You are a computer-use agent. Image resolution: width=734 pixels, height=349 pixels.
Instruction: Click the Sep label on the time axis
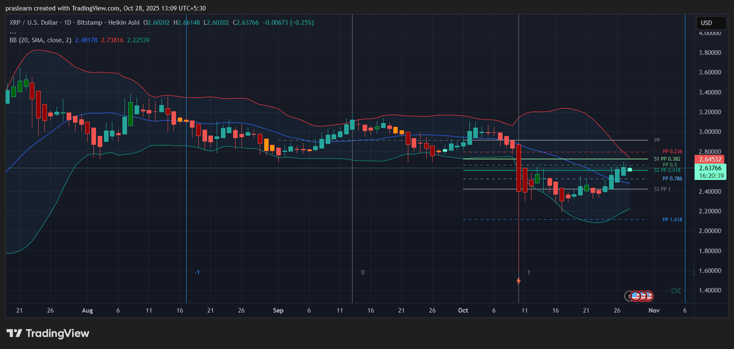click(278, 311)
